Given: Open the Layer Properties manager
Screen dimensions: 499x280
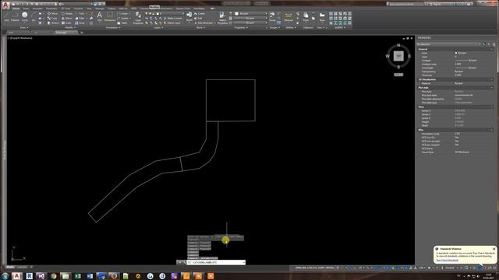Looking at the screenshot, I should [138, 18].
